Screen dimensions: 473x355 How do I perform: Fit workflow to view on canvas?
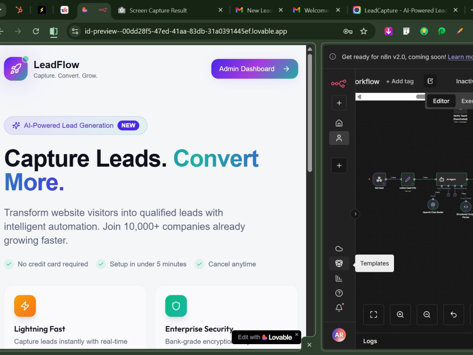[x=374, y=315]
